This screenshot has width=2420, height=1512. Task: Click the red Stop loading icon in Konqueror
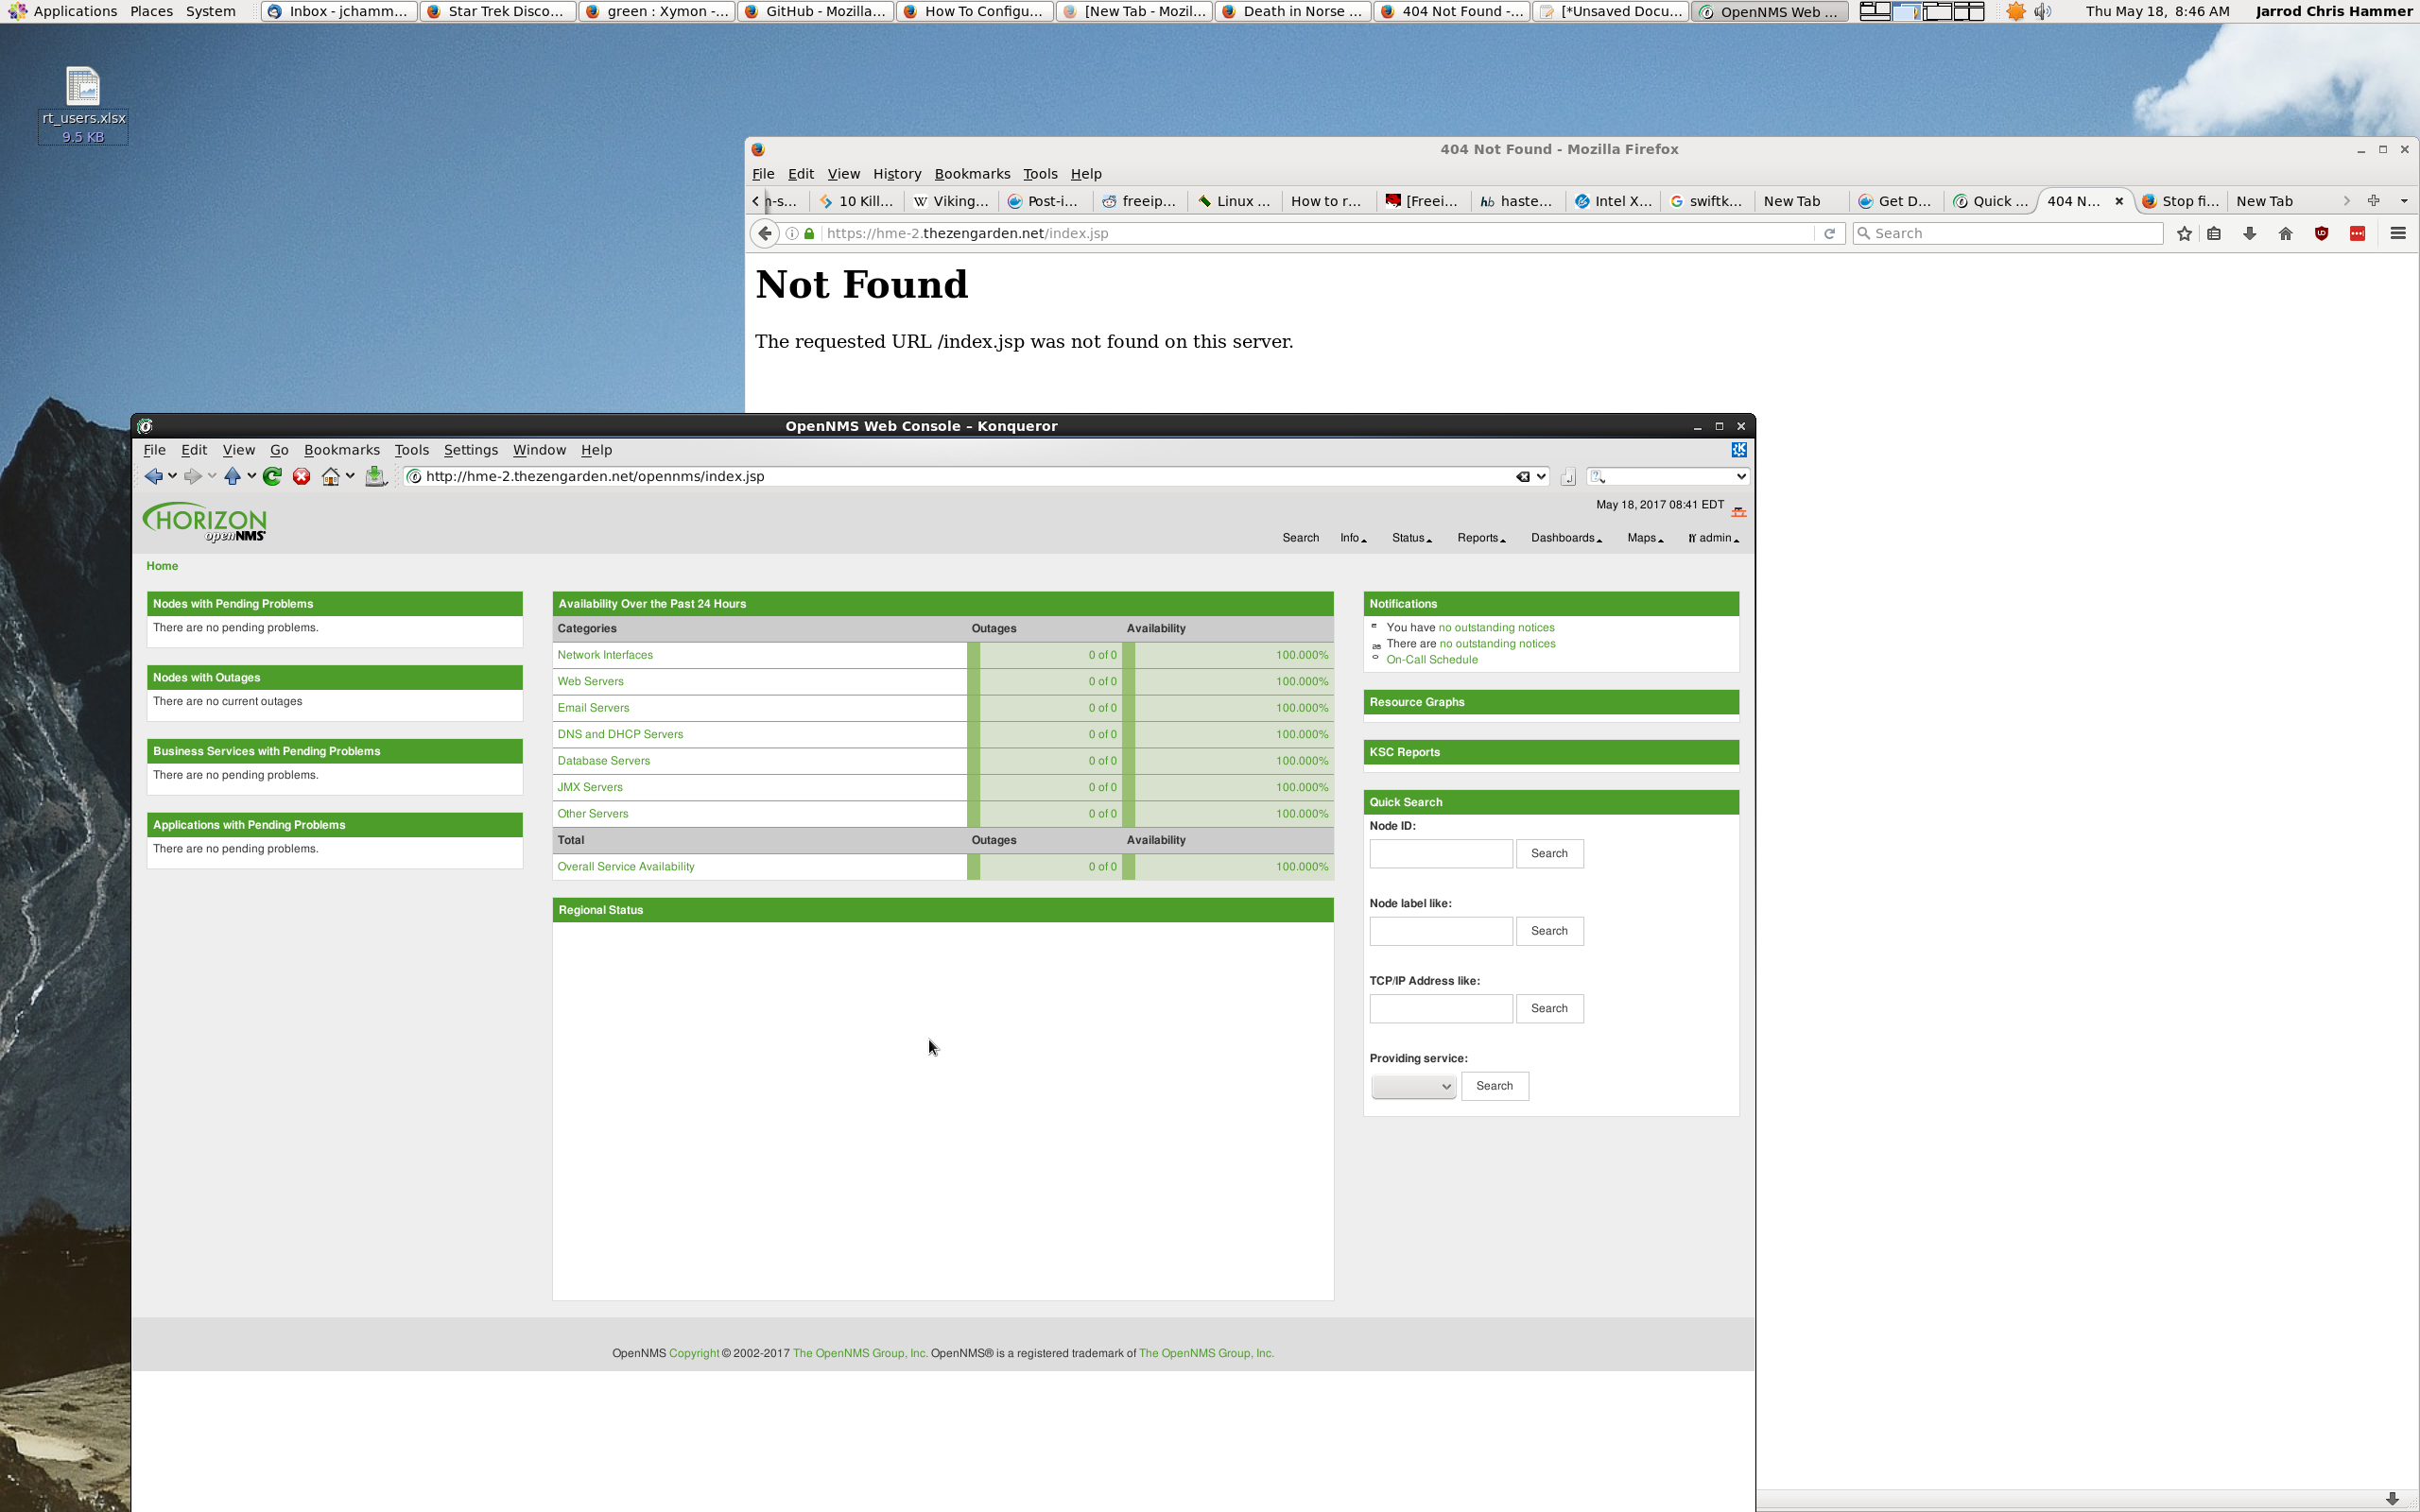coord(301,476)
